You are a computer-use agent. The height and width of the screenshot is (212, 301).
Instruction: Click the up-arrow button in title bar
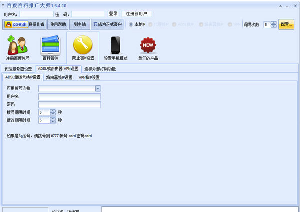280,6
